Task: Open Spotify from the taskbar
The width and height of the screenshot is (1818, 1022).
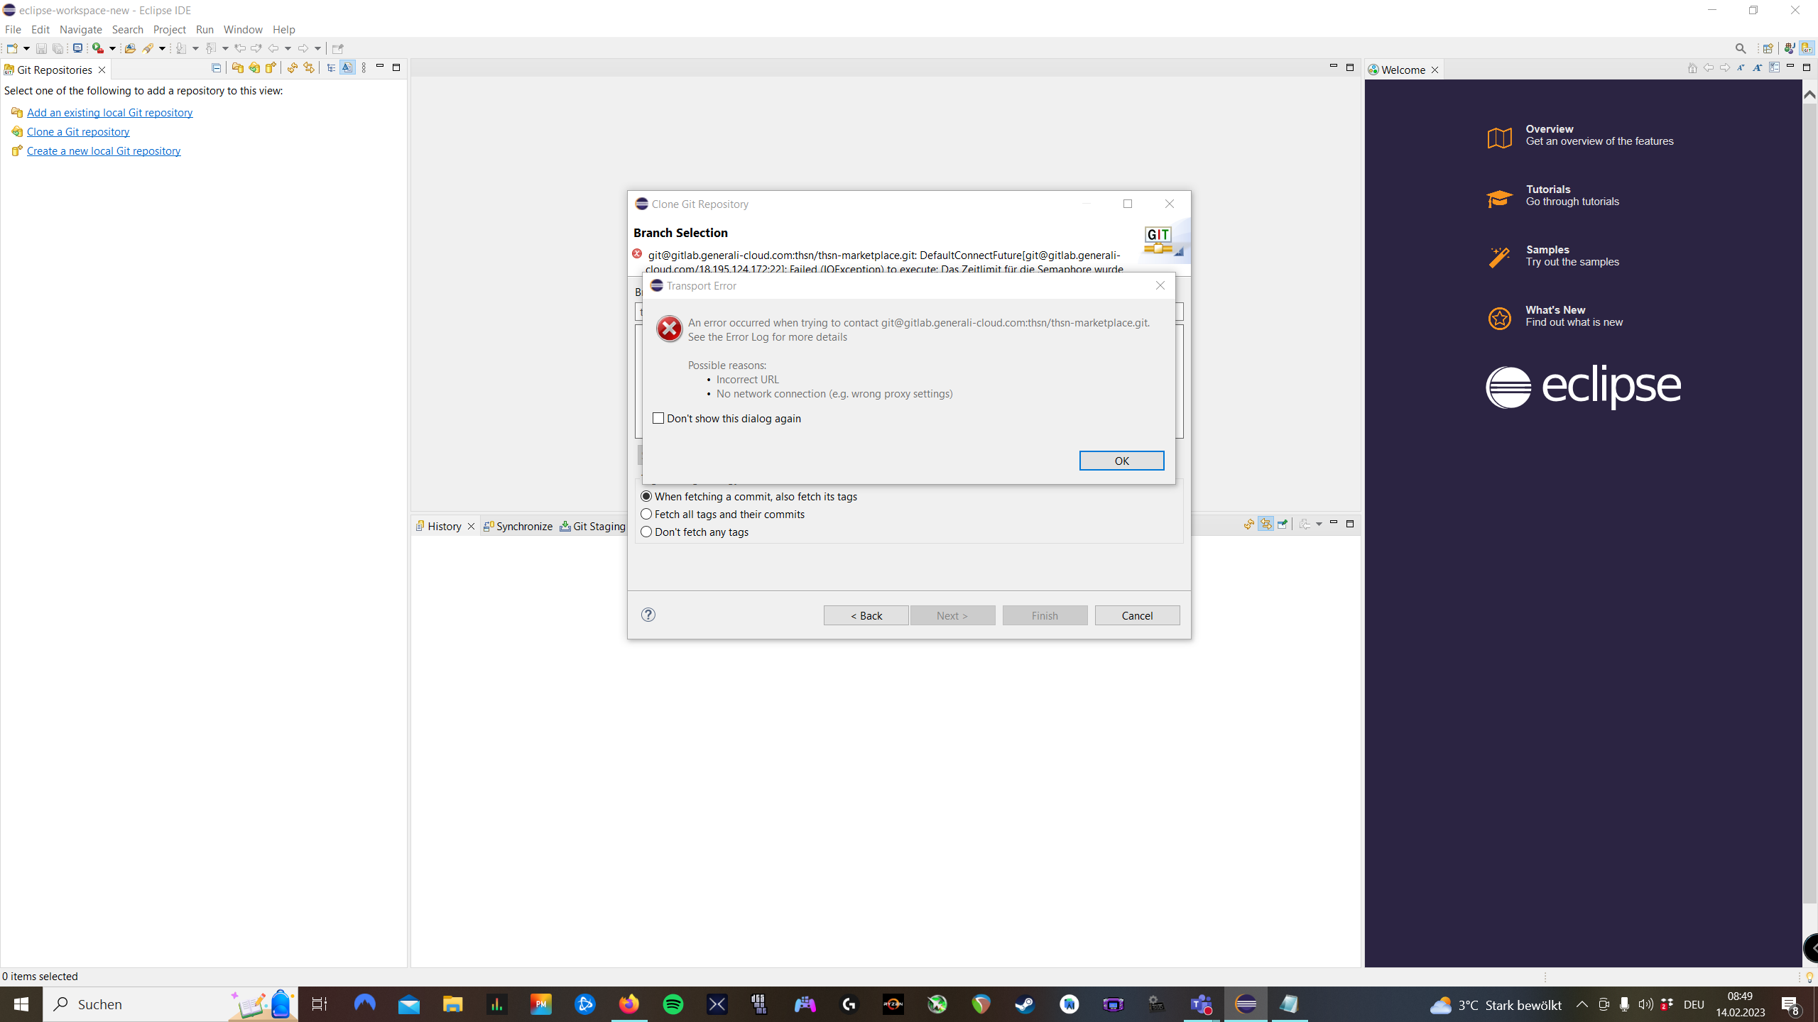Action: click(673, 1004)
